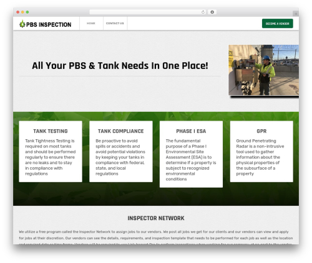The height and width of the screenshot is (263, 312).
Task: Click the GPR card heading
Action: 261,131
